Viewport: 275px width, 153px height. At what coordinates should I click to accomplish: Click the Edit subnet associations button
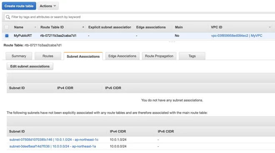(30, 66)
